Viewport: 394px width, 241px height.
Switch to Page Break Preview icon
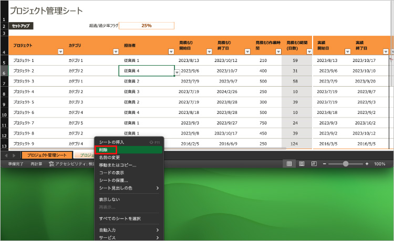pyautogui.click(x=314, y=164)
